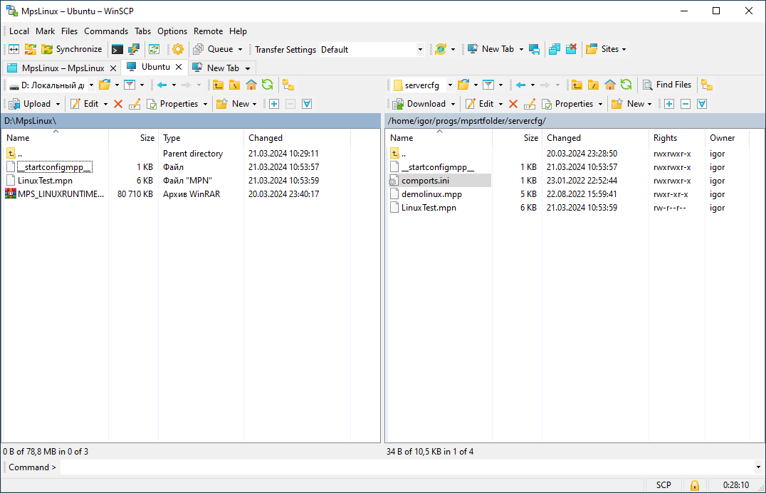Image resolution: width=766 pixels, height=493 pixels.
Task: Go to the local home directory icon
Action: (251, 85)
